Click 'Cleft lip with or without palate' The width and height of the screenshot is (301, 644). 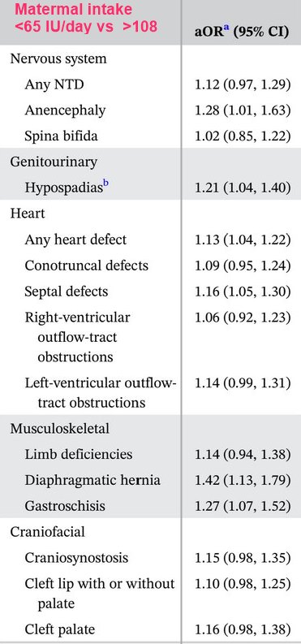coord(99,594)
